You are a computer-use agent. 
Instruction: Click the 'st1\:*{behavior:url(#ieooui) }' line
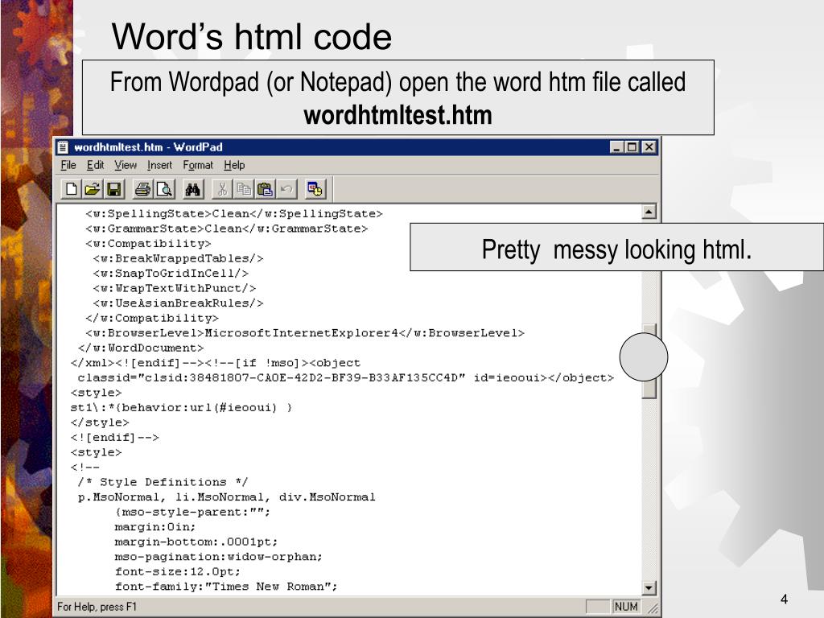tap(181, 408)
